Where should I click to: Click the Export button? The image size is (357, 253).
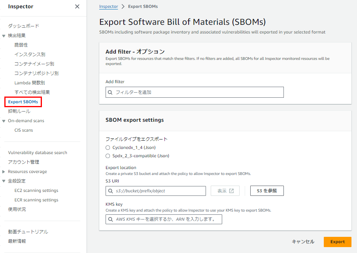coord(337,242)
